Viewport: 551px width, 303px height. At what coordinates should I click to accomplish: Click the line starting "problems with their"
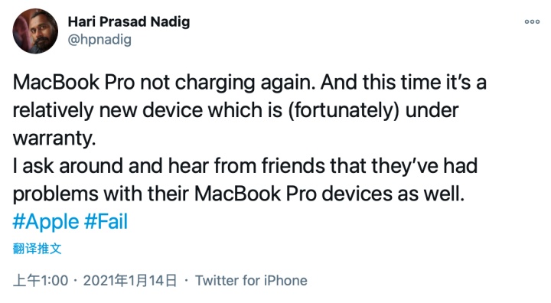click(x=239, y=194)
